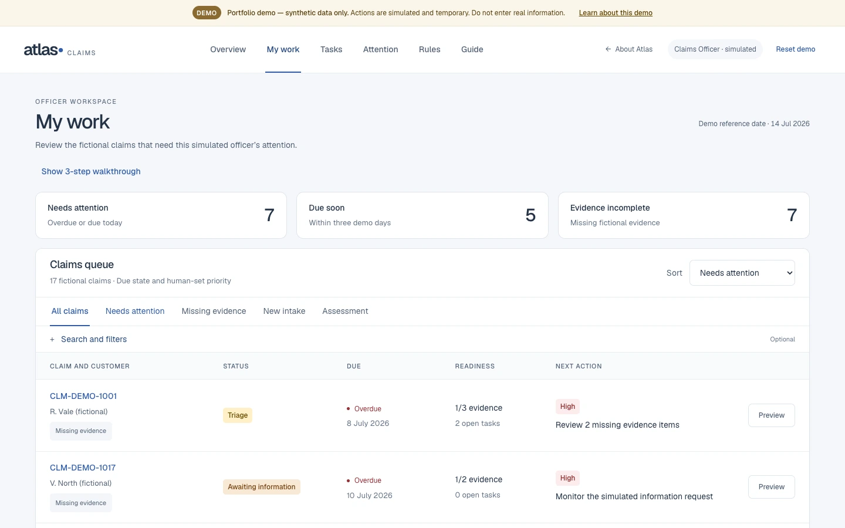Click the Triage status badge

[238, 415]
